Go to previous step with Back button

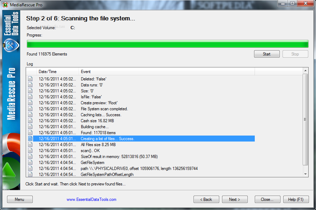[206, 199]
